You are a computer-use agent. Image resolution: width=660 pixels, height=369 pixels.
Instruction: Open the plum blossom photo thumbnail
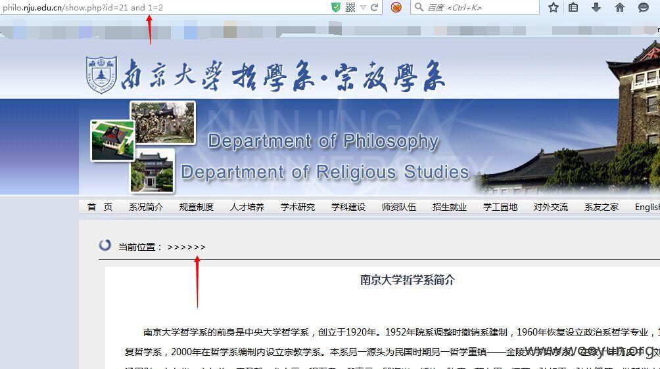click(x=163, y=123)
